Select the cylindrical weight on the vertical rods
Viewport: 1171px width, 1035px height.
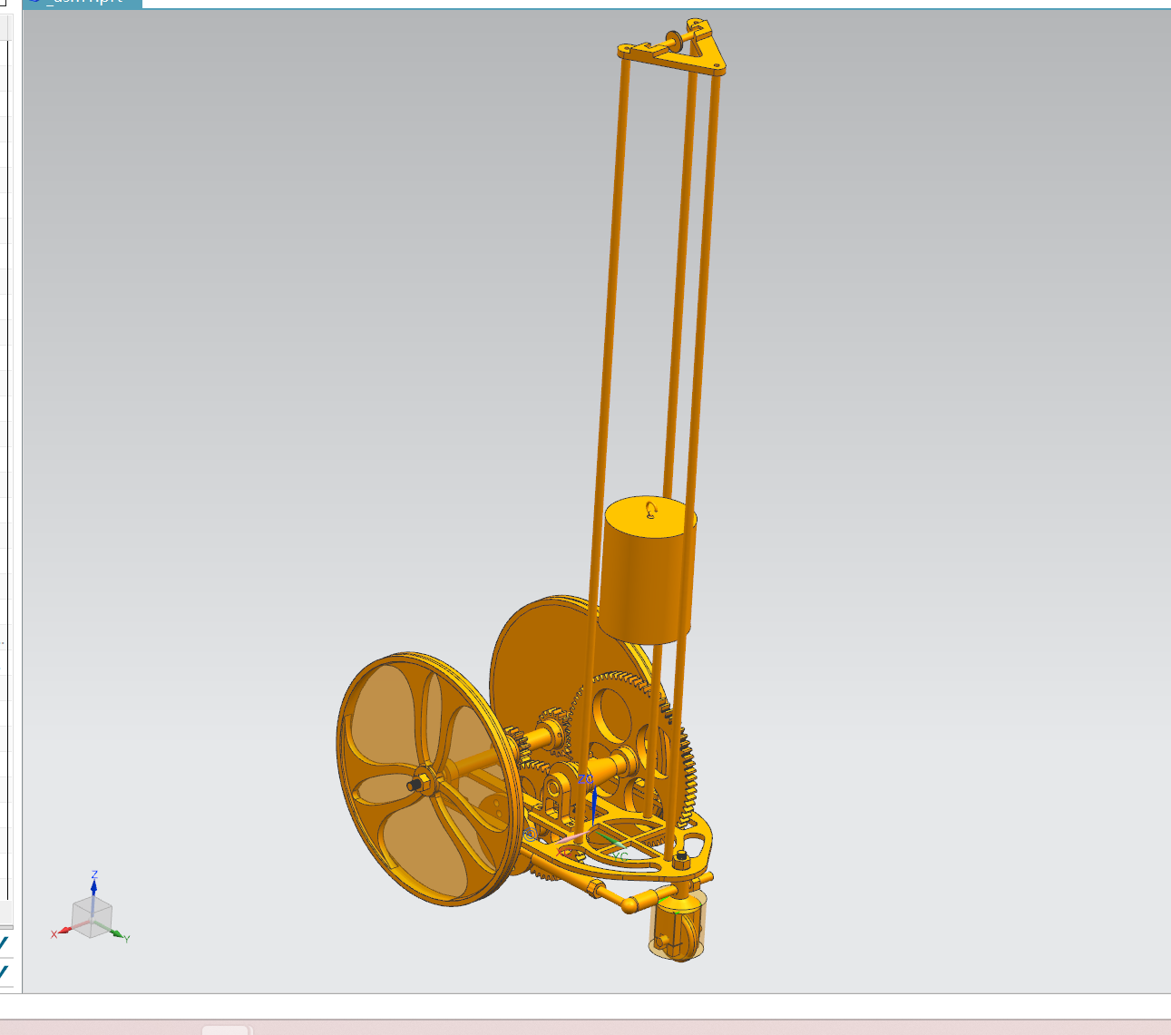coord(649,569)
